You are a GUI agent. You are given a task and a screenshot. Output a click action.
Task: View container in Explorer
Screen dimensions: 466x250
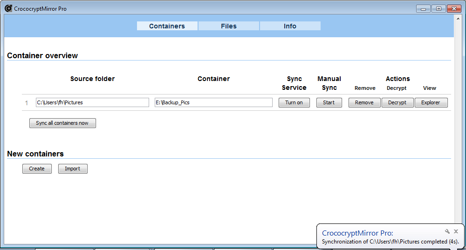(x=431, y=102)
